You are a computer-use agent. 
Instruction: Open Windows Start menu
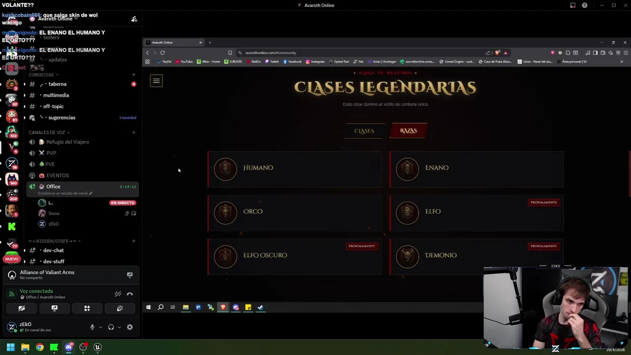point(10,347)
